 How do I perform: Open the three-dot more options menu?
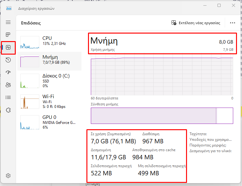pyautogui.click(x=233, y=23)
